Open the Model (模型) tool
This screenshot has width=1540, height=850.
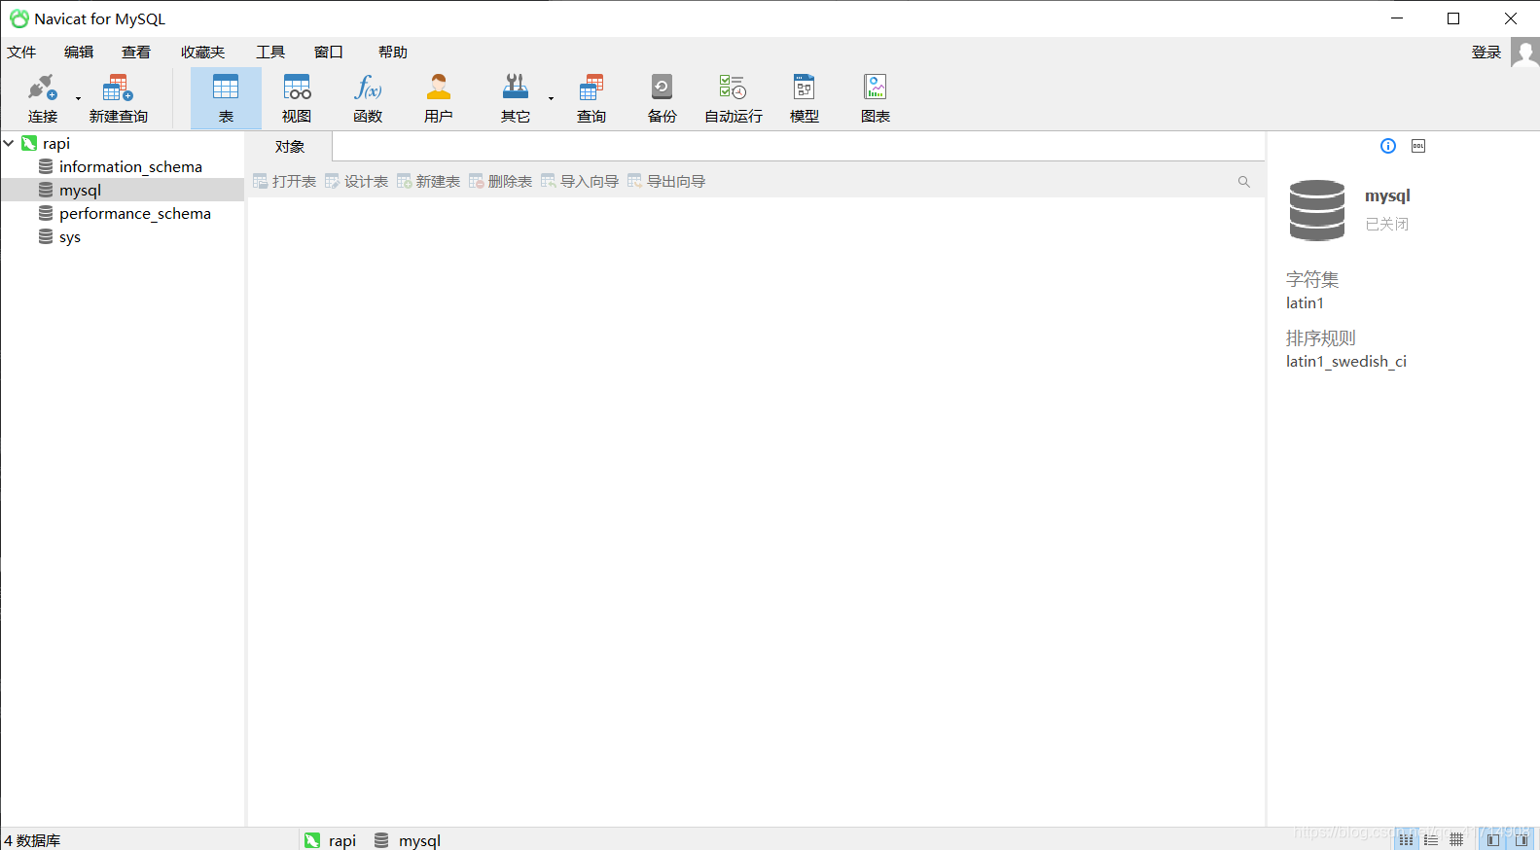click(x=804, y=98)
